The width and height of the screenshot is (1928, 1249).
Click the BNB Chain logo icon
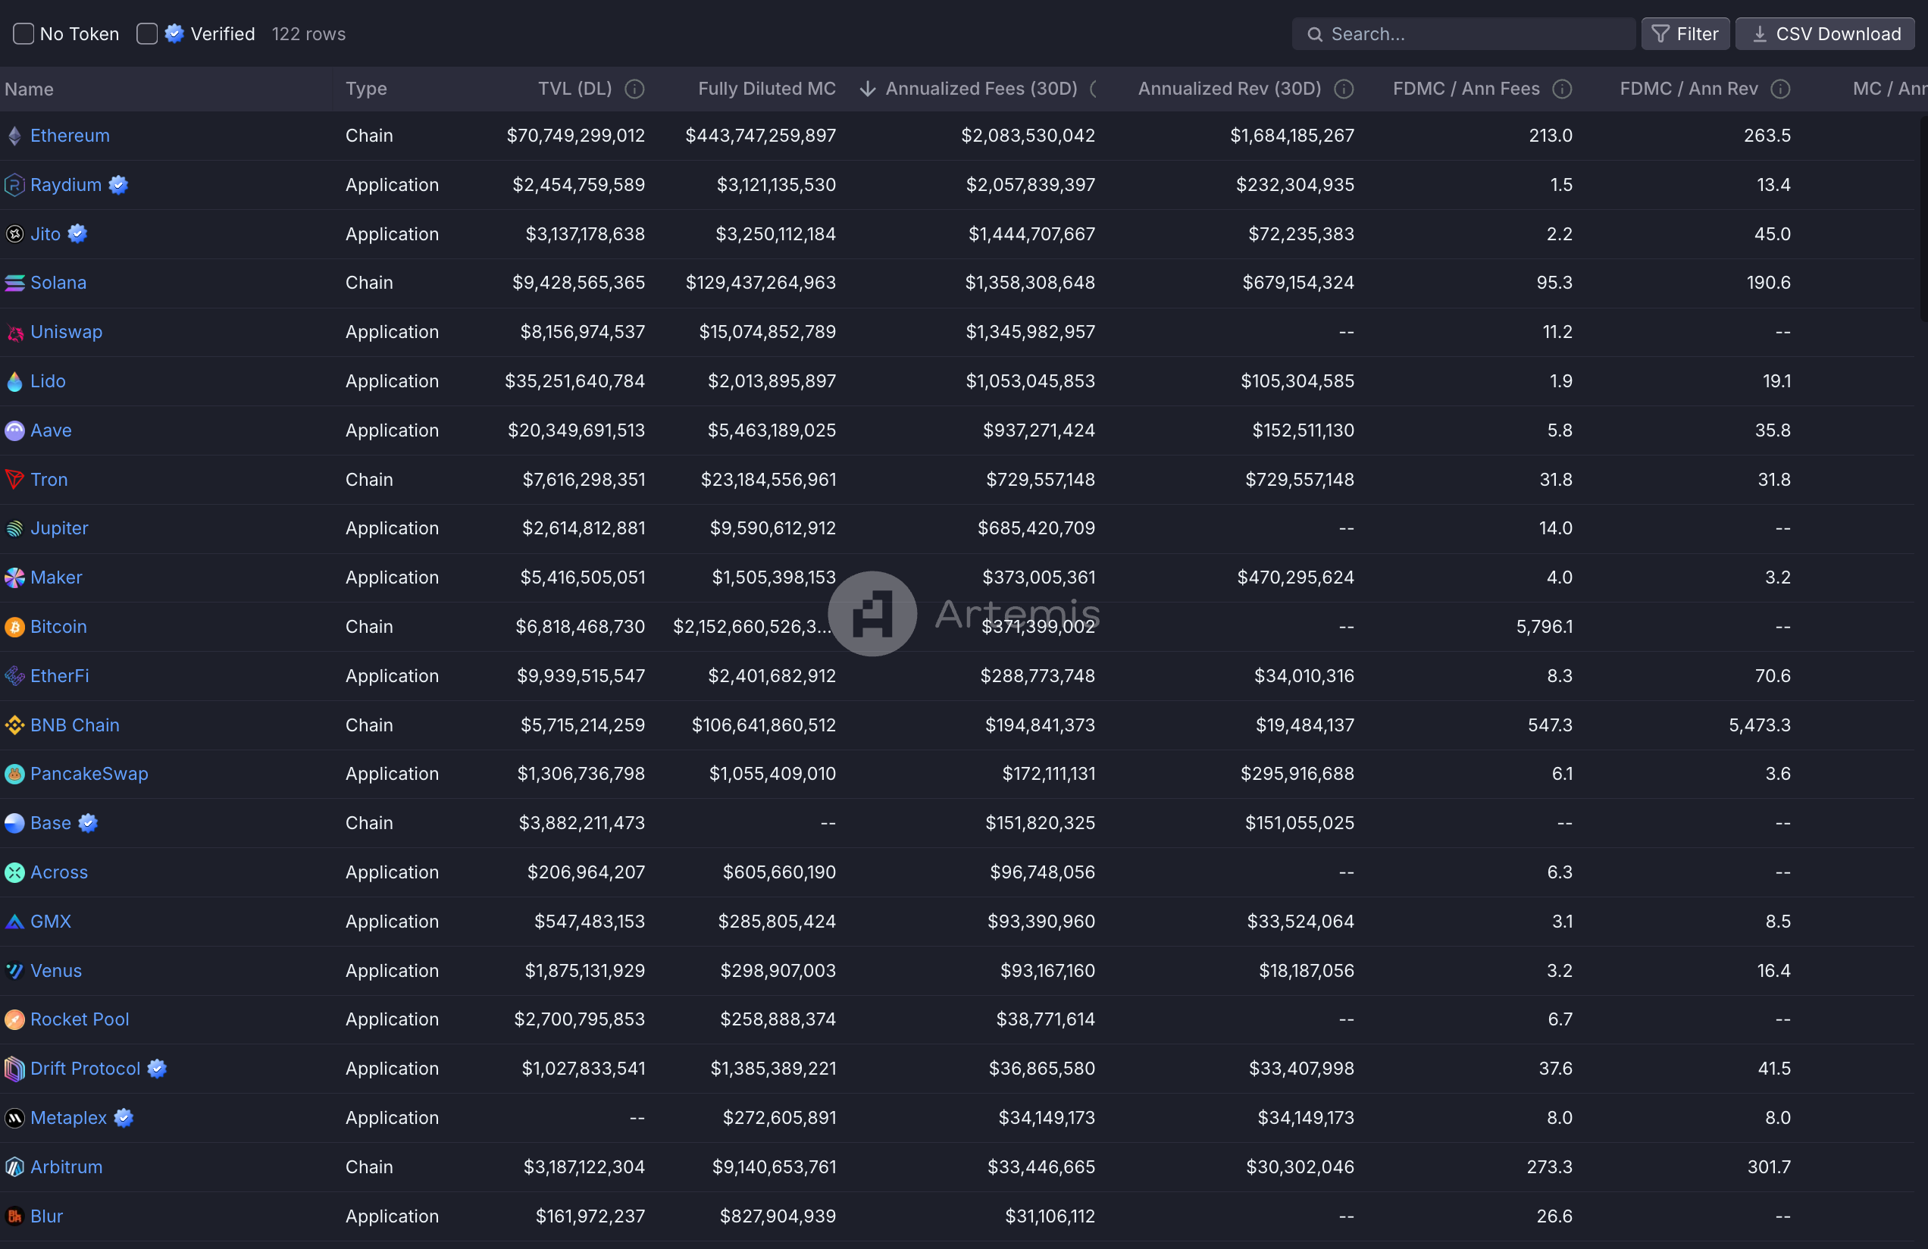[x=14, y=726]
